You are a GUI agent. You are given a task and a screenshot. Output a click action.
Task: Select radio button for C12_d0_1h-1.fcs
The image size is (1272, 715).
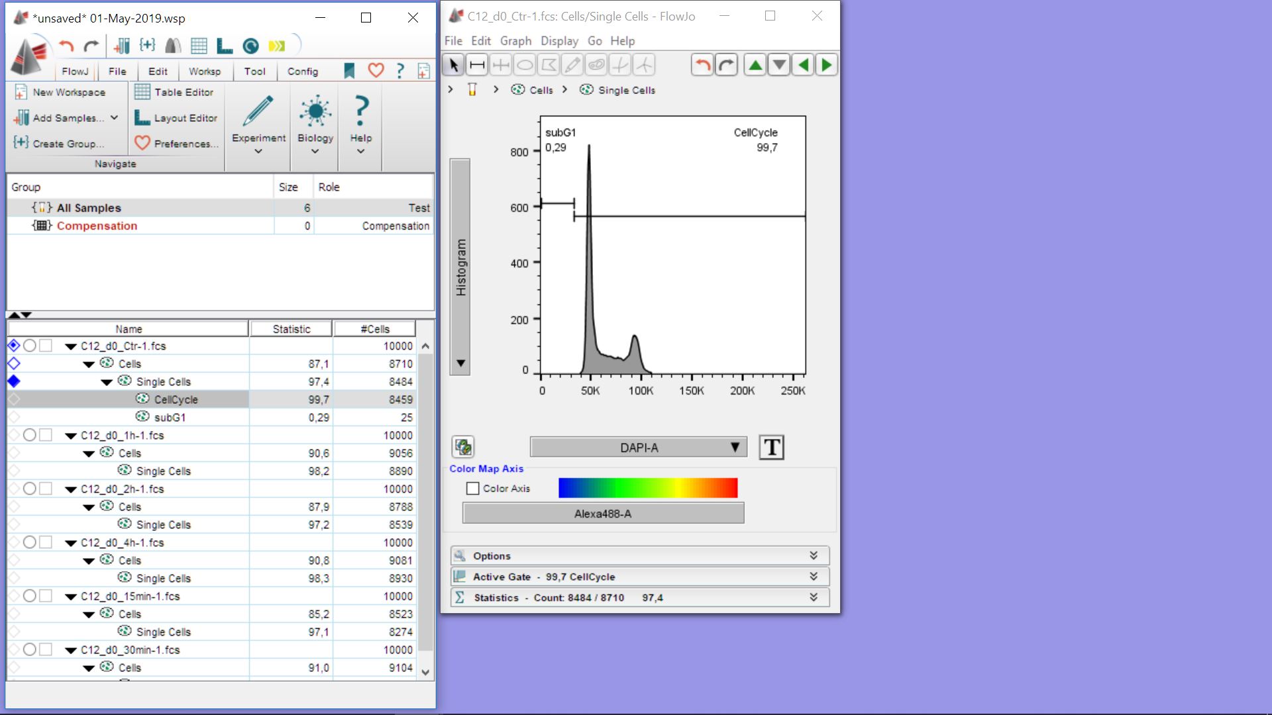point(30,435)
